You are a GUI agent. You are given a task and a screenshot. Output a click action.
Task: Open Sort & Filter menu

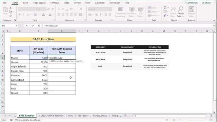[173, 12]
